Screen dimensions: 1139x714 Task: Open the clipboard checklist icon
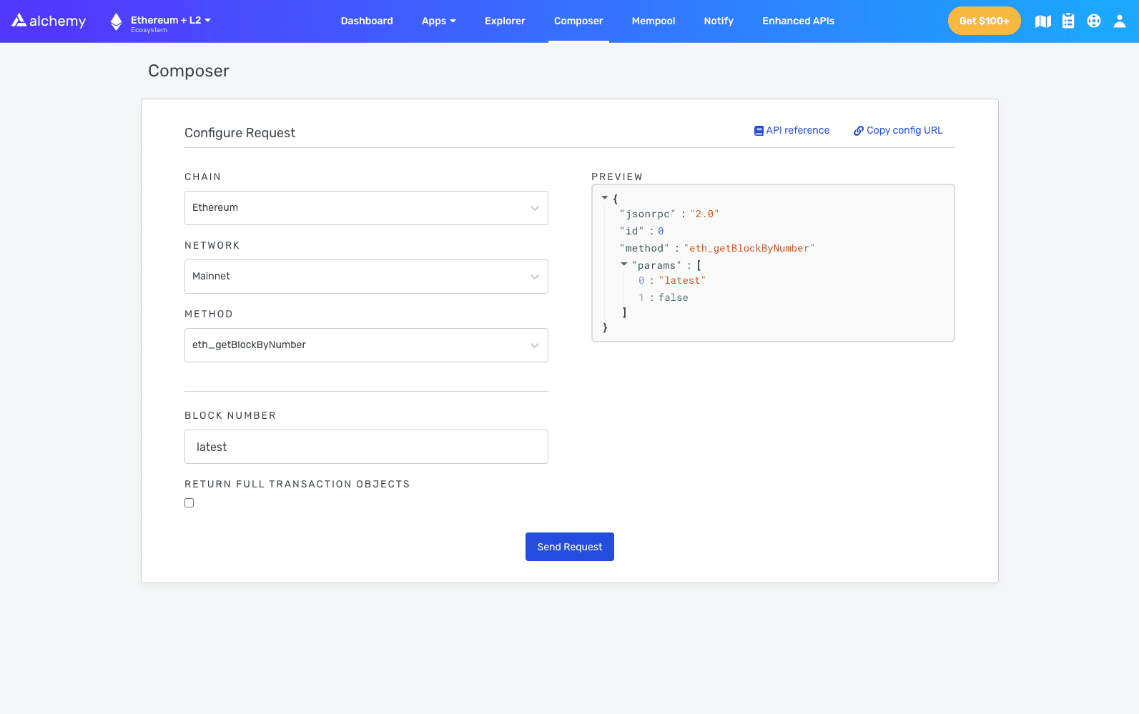point(1068,21)
